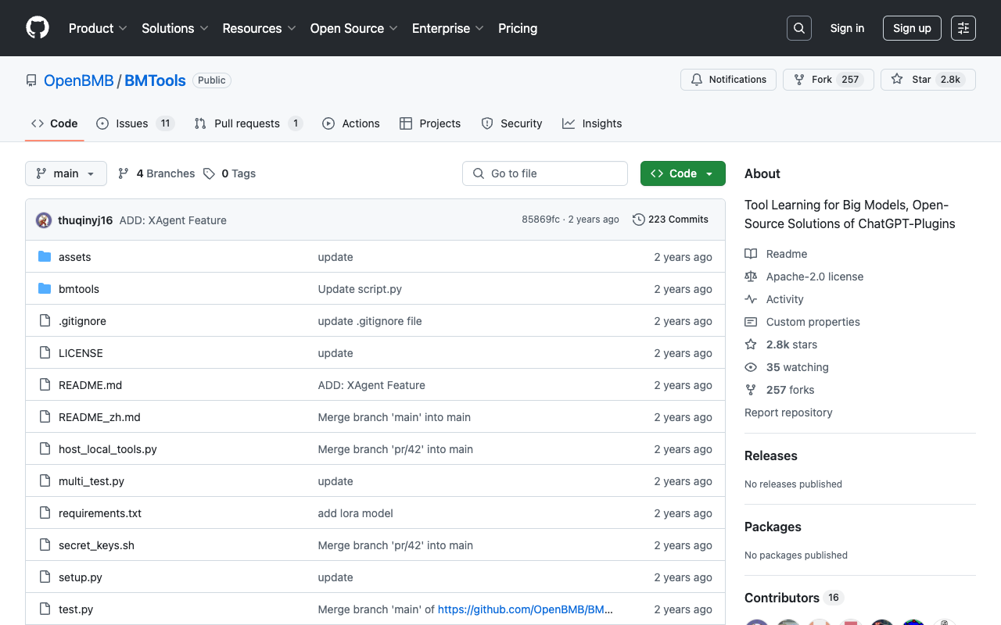The image size is (1001, 625).
Task: View the 223 Commits history
Action: tap(670, 220)
